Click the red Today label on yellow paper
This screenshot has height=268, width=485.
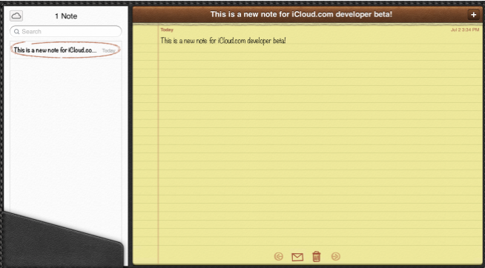(167, 30)
